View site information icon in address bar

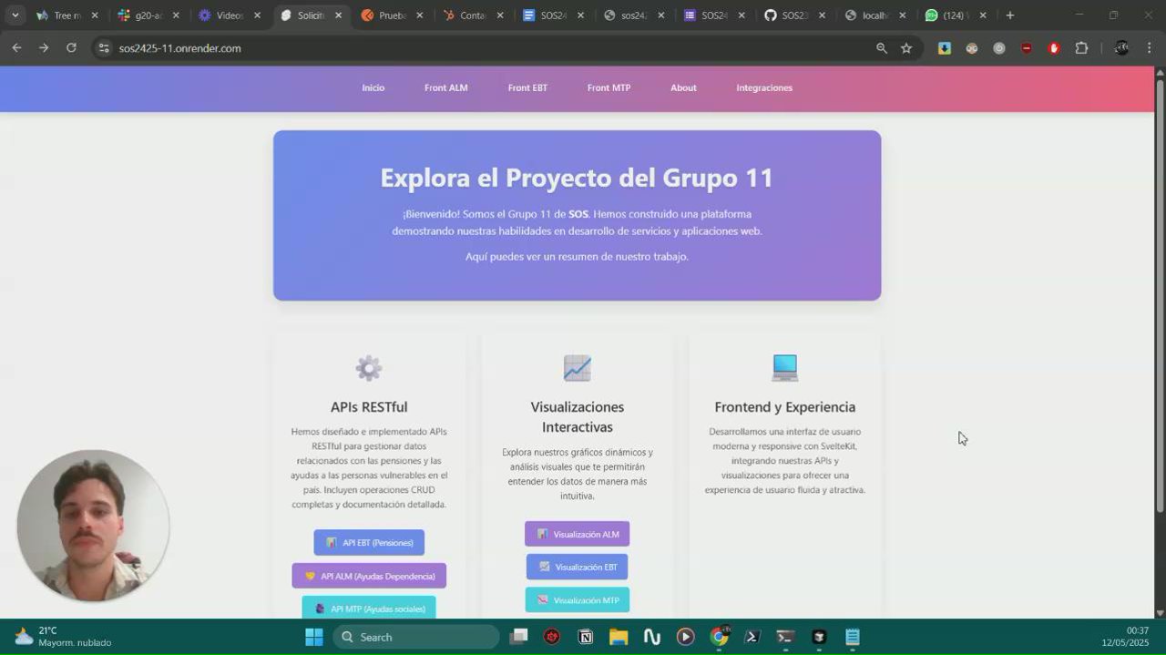click(x=104, y=48)
